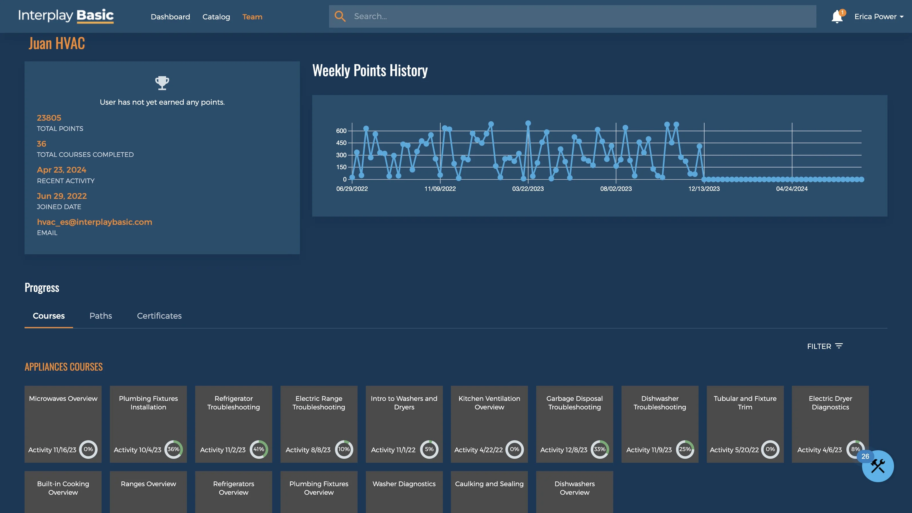Open the Washer Diagnostics course card

(x=404, y=492)
